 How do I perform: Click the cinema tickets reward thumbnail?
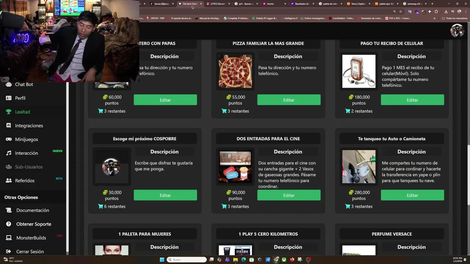pyautogui.click(x=235, y=166)
